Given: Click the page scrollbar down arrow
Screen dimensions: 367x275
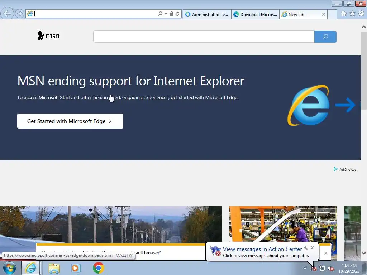Looking at the screenshot, I should click(x=364, y=253).
